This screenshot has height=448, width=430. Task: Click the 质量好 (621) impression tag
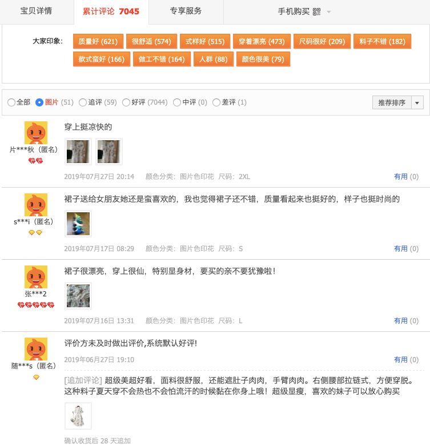pos(98,41)
